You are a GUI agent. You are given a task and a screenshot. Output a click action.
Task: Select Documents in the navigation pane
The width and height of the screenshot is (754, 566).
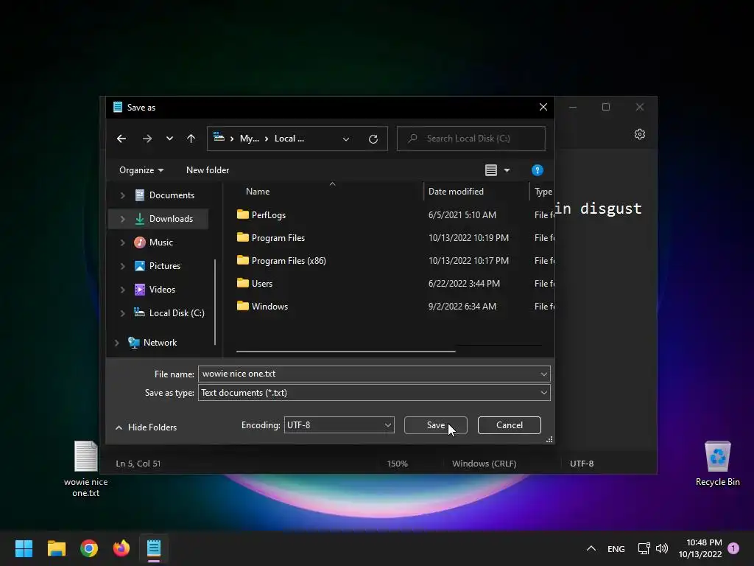pyautogui.click(x=172, y=195)
